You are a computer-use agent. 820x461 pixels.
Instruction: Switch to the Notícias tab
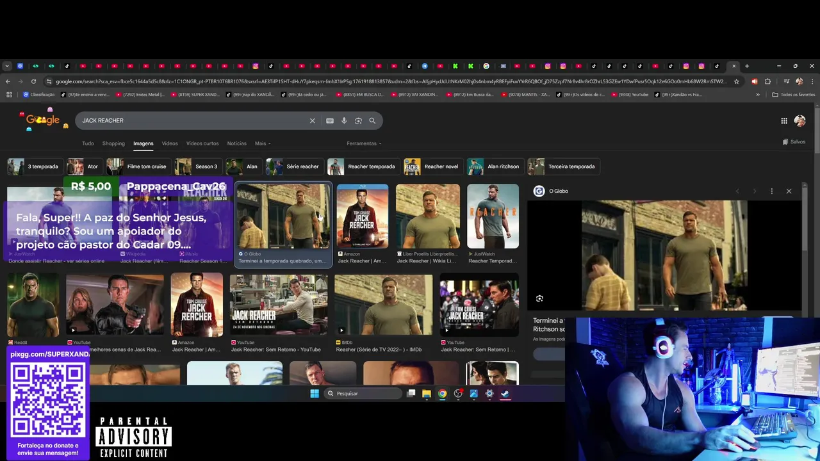[236, 143]
